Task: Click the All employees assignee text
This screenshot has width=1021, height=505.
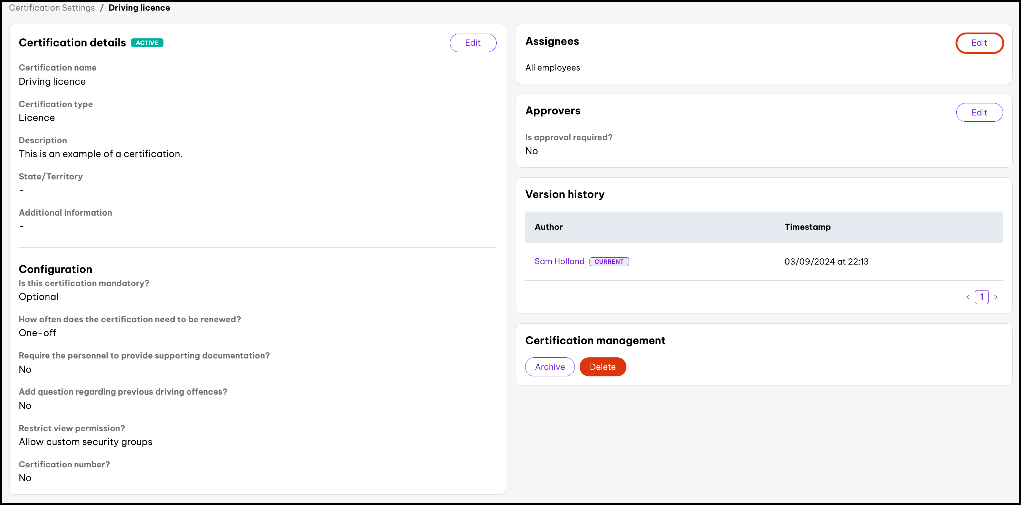Action: 552,68
